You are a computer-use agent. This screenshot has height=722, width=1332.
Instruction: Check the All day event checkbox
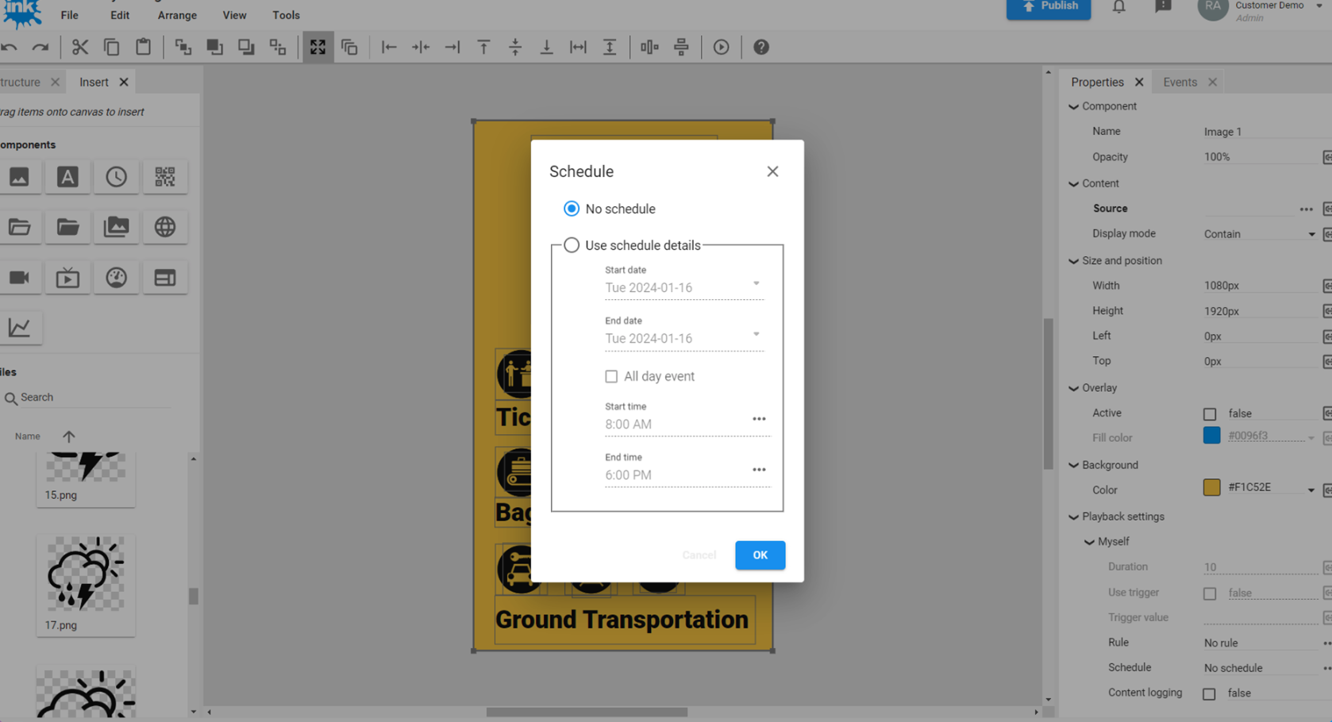611,376
